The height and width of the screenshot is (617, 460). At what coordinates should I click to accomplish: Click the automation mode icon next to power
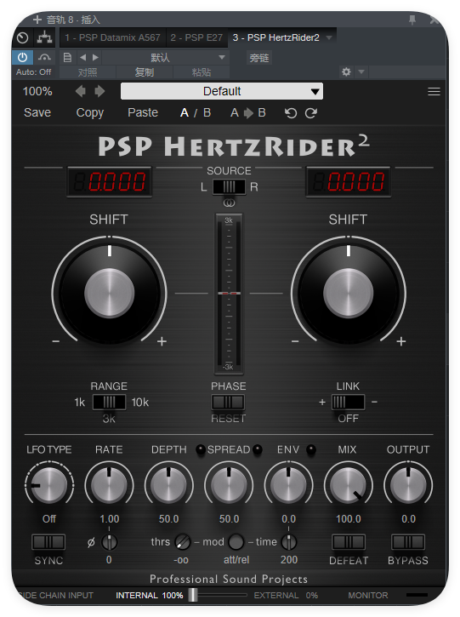[x=44, y=58]
